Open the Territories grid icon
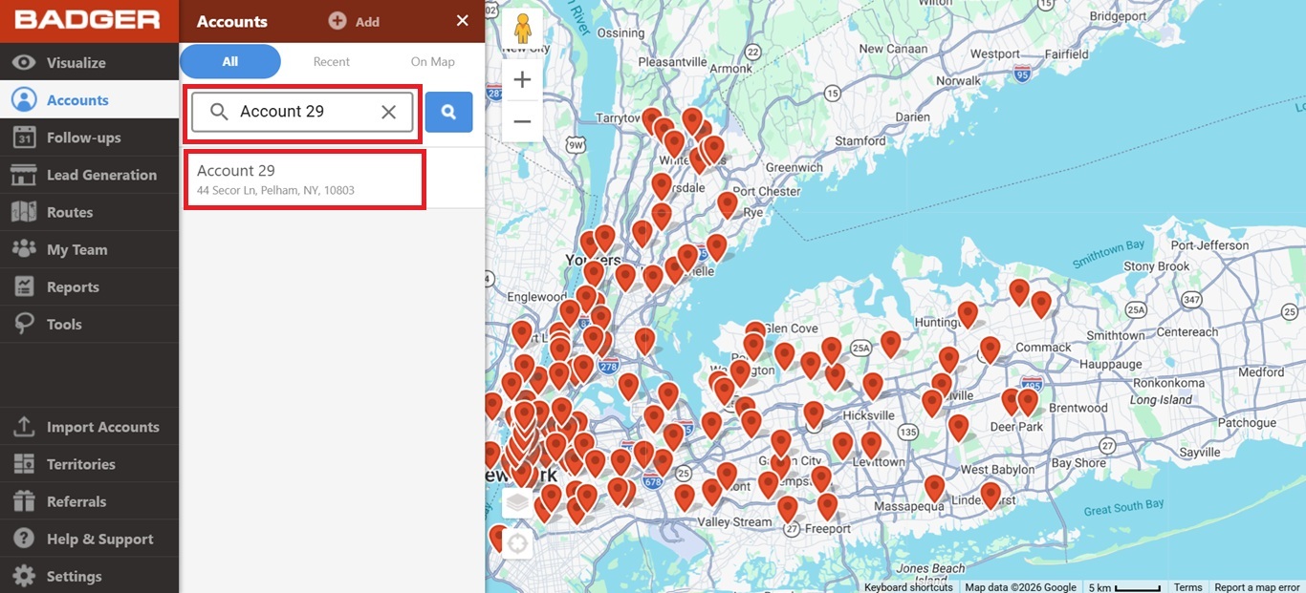The height and width of the screenshot is (593, 1306). (x=24, y=464)
